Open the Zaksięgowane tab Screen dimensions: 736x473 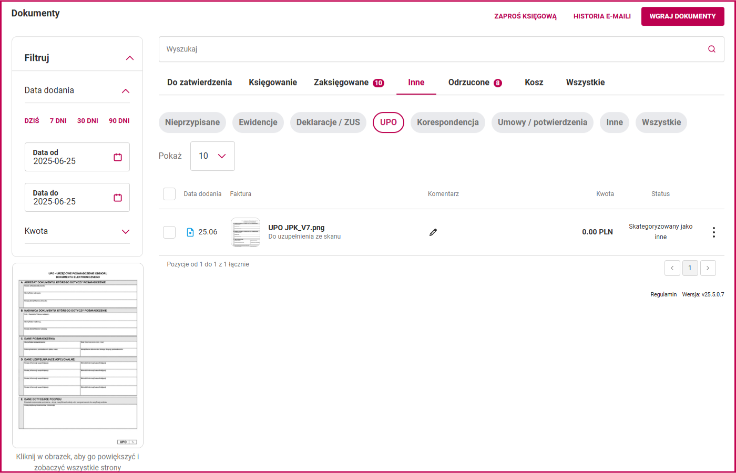(349, 83)
